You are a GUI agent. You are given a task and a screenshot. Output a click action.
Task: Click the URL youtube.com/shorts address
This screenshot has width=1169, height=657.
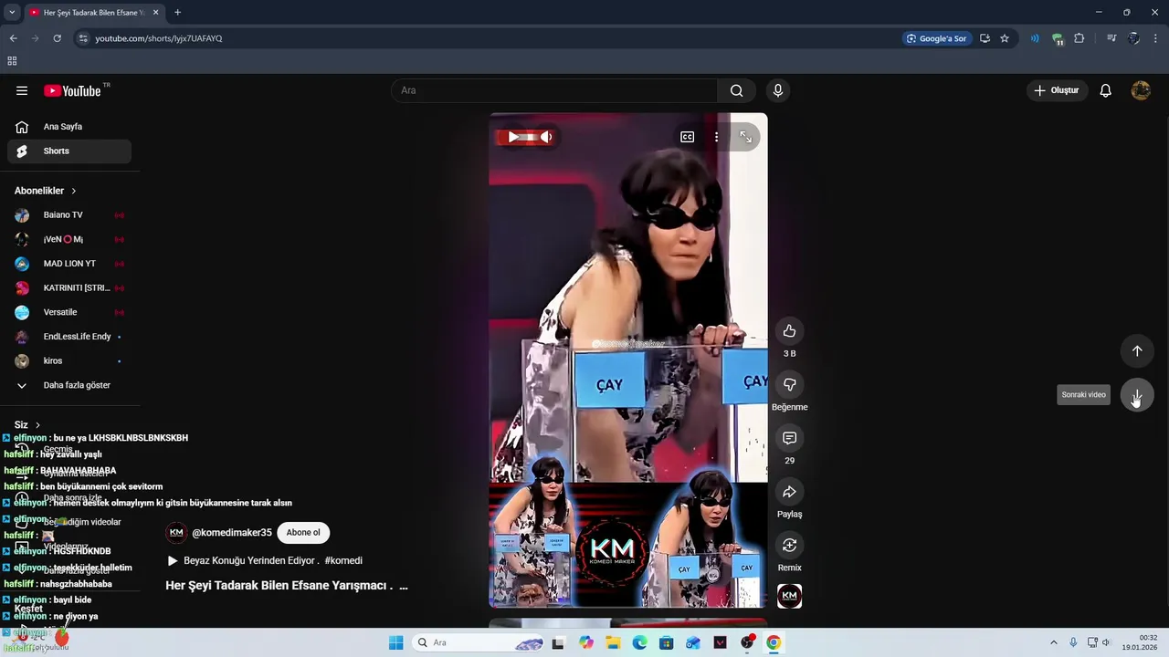(159, 38)
